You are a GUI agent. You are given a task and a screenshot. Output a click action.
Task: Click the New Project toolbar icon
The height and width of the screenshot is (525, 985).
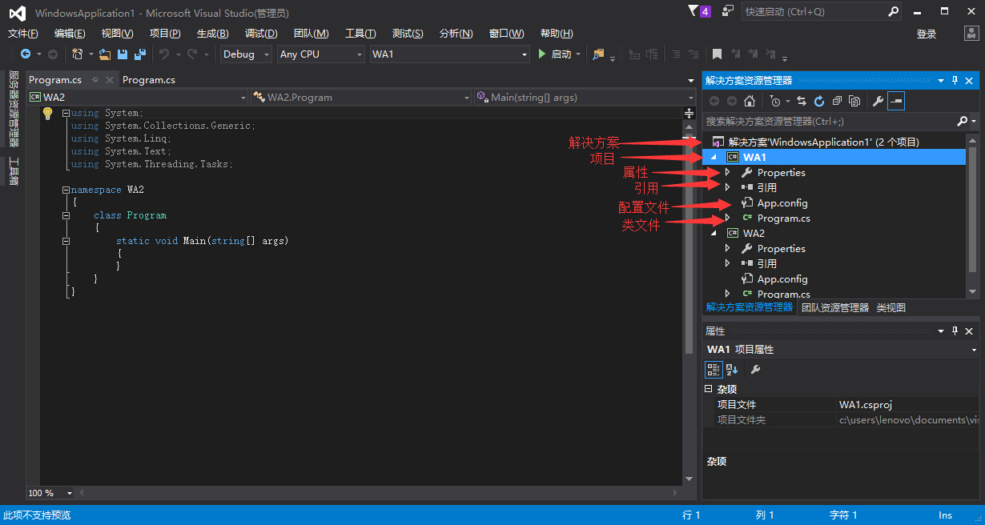[78, 54]
